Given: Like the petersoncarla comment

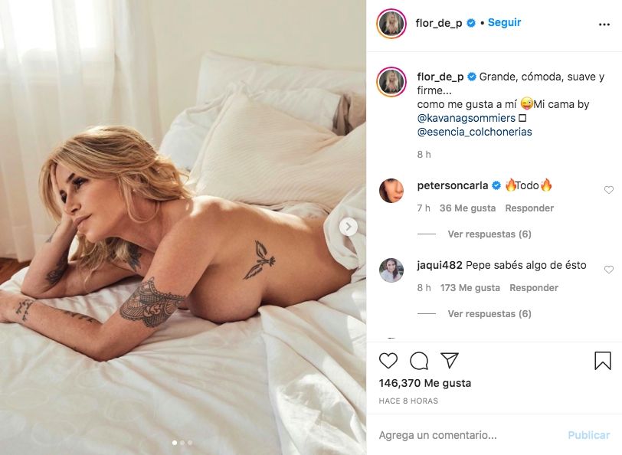Looking at the screenshot, I should coord(608,190).
